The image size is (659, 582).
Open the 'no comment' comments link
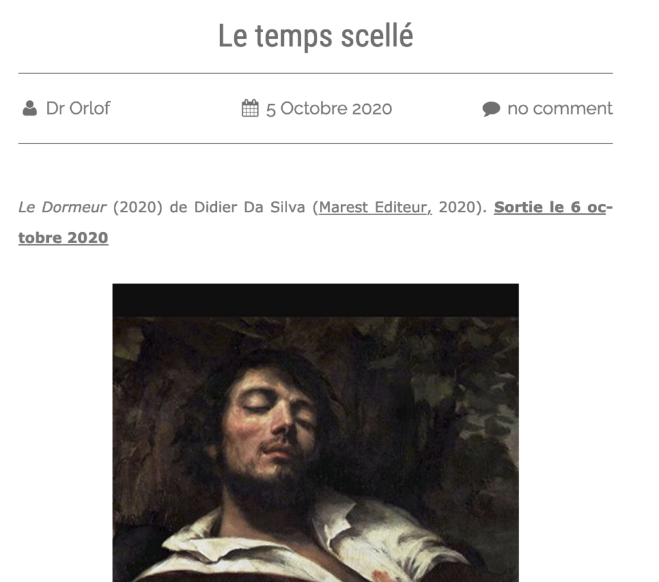click(560, 108)
